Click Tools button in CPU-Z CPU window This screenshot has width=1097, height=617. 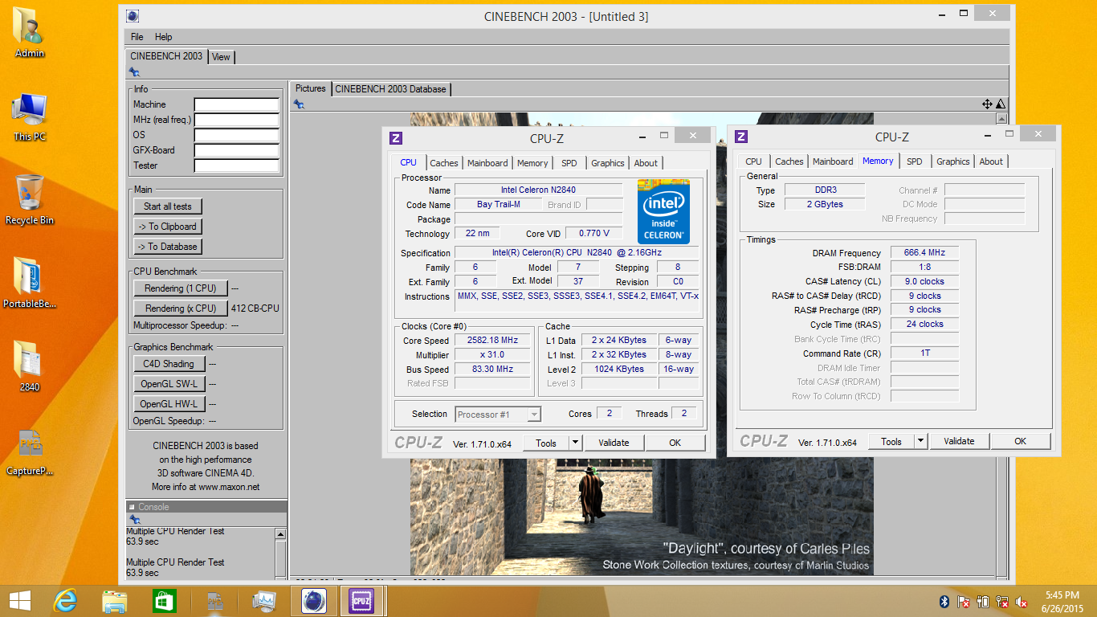pyautogui.click(x=546, y=443)
